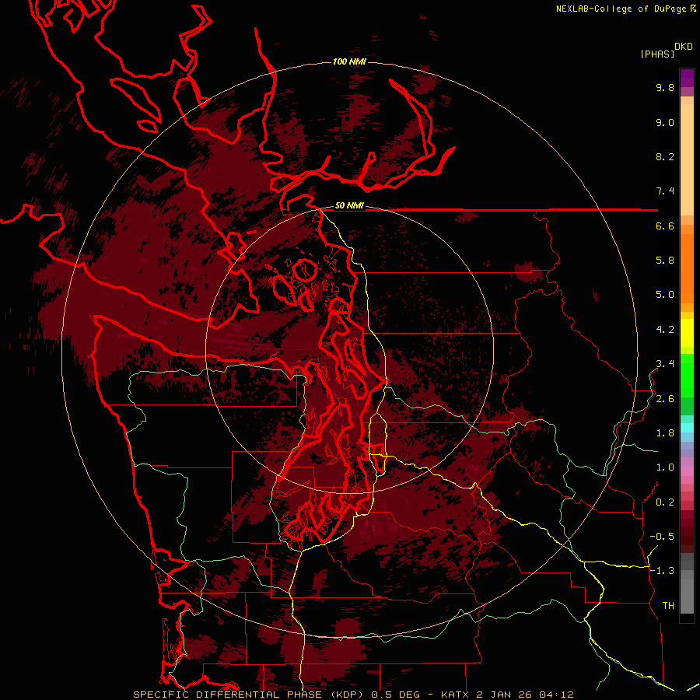
Task: Click the 3.4 value on the legend
Action: pyautogui.click(x=665, y=364)
